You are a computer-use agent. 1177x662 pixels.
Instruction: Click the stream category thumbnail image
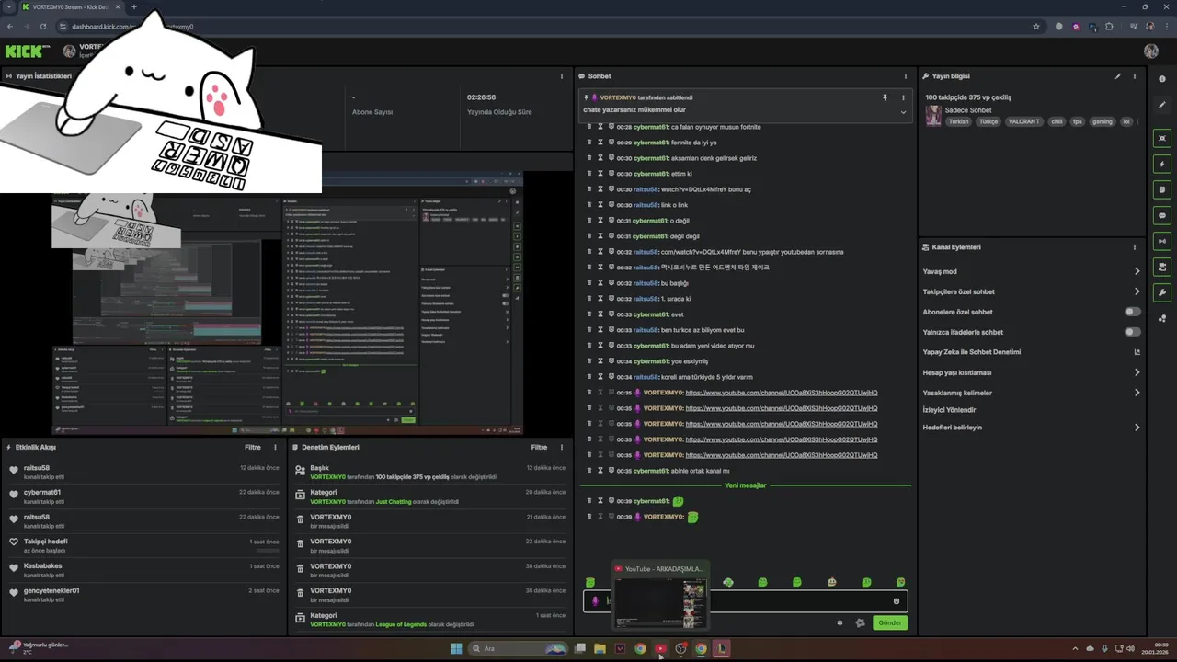[933, 116]
